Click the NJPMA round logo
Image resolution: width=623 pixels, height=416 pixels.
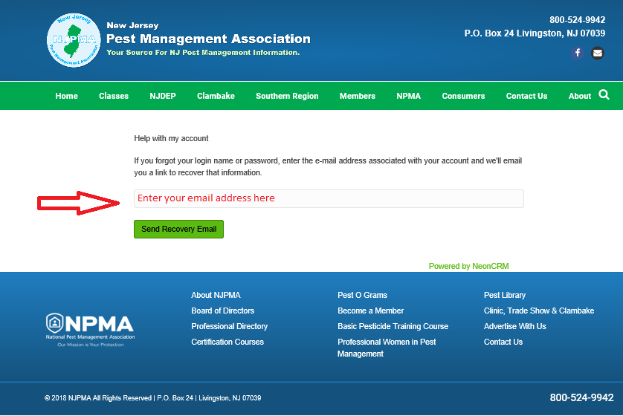(x=74, y=40)
